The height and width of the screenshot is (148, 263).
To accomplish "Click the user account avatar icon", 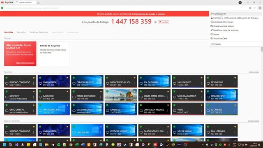I will coord(240,2).
